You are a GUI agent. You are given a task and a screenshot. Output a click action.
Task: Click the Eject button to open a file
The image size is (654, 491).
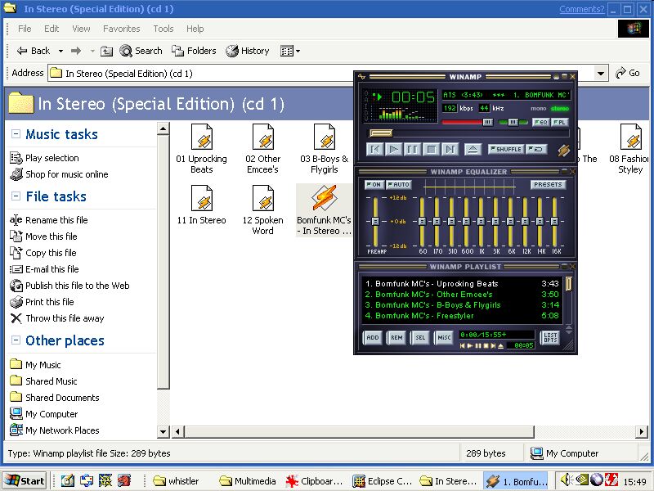(473, 149)
